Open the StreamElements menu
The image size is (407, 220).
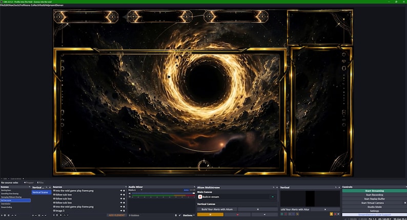pos(56,5)
